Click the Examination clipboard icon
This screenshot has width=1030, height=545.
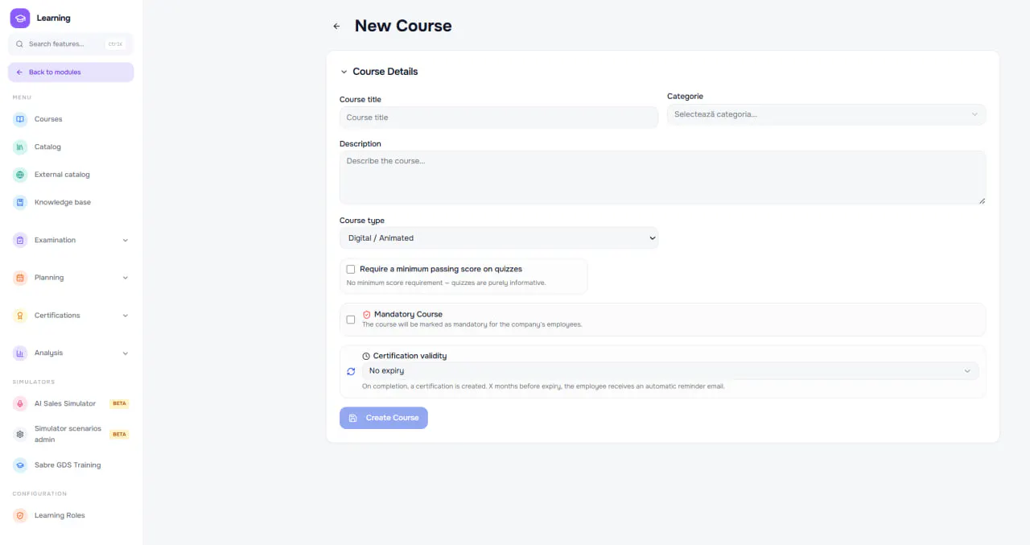point(20,240)
